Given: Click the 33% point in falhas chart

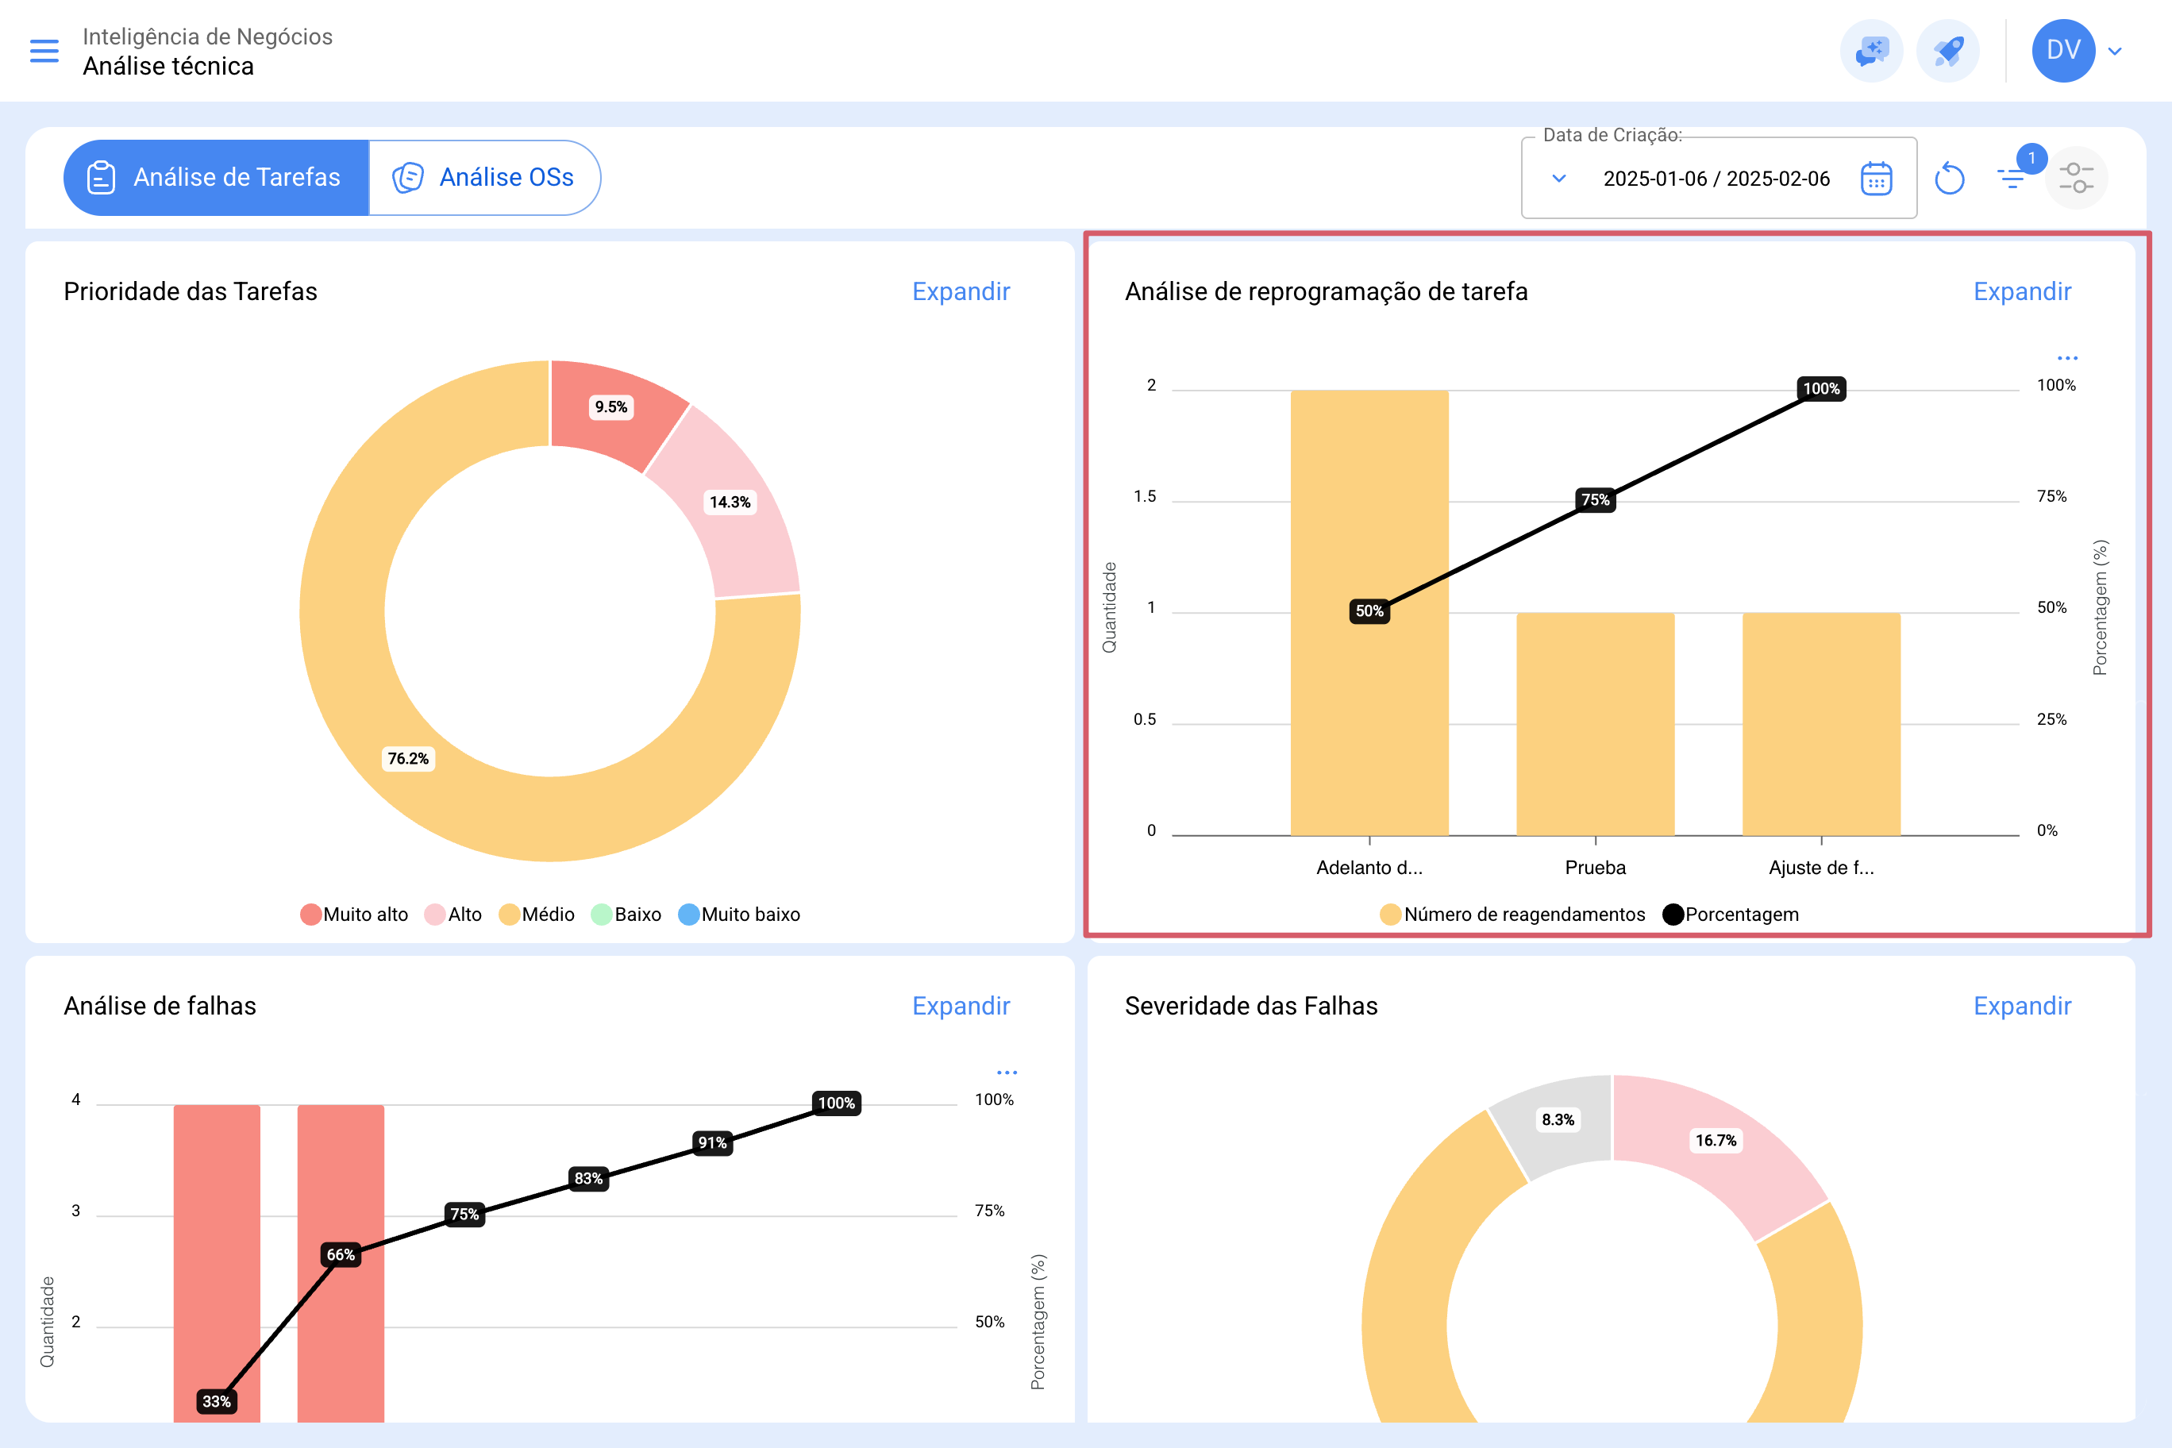Looking at the screenshot, I should pyautogui.click(x=217, y=1401).
